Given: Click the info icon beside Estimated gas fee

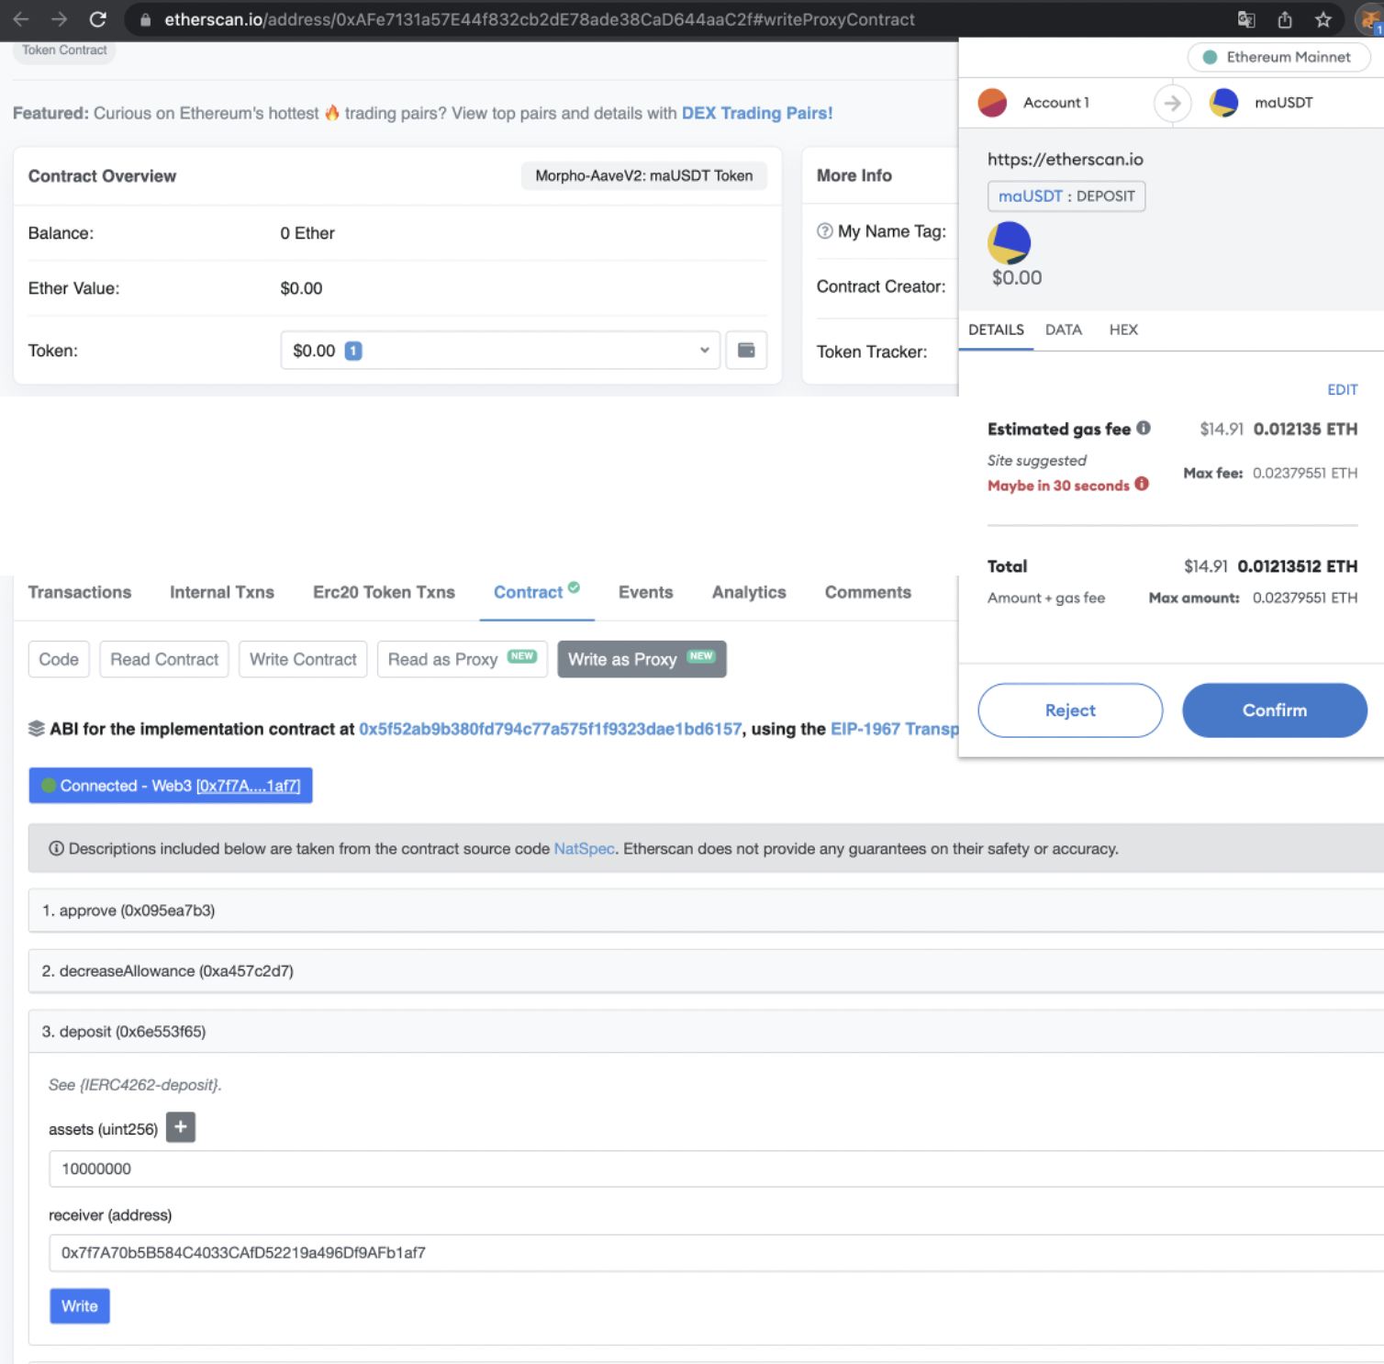Looking at the screenshot, I should click(x=1144, y=428).
